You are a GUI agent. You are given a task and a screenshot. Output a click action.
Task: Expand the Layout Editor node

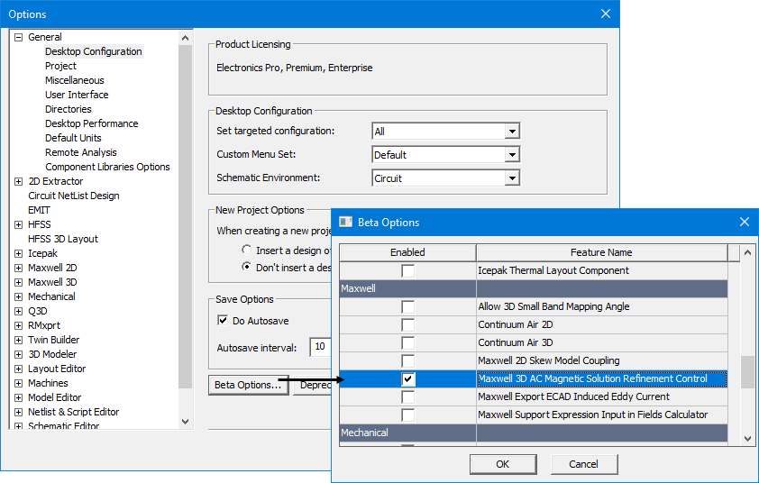18,369
